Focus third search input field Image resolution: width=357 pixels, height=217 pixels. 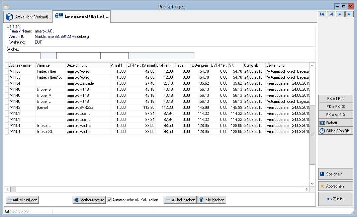pos(114,56)
